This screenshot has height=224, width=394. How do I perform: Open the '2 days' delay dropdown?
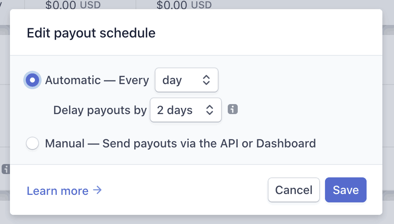click(186, 110)
